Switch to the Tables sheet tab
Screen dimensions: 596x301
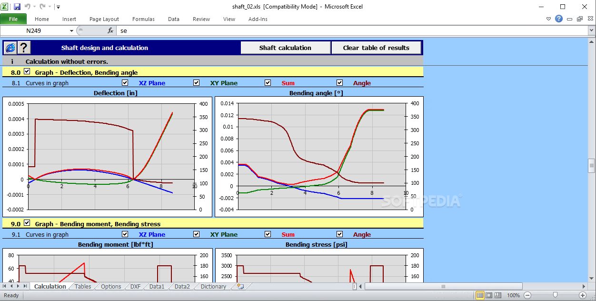(x=83, y=286)
